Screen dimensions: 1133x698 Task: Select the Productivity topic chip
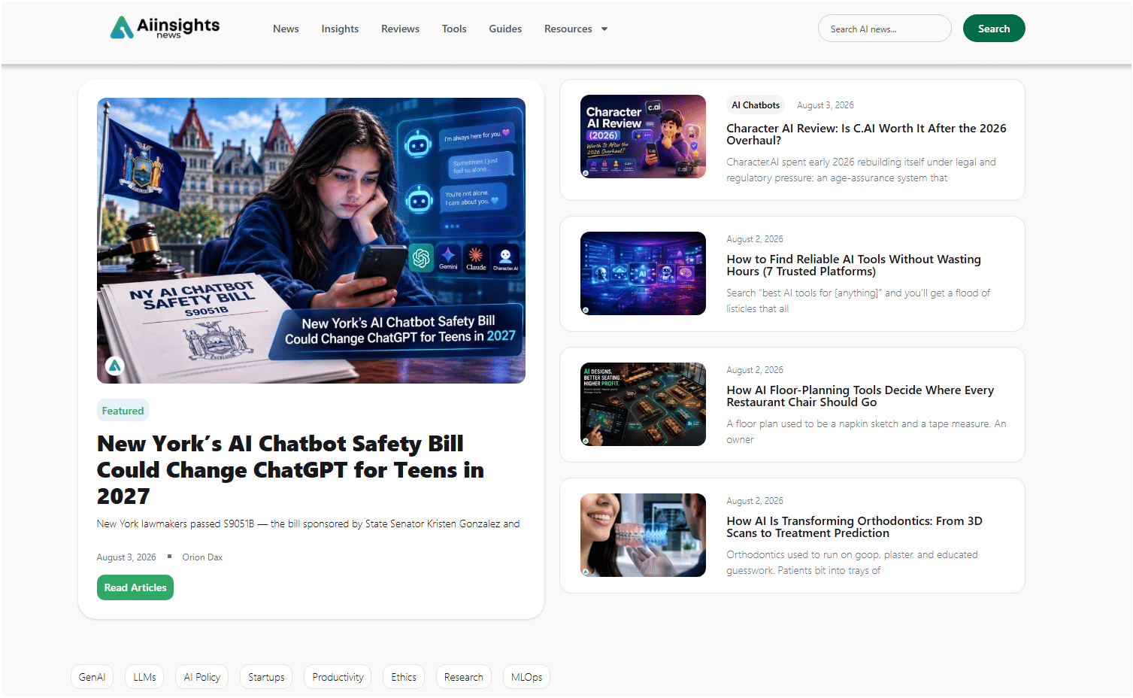click(338, 677)
